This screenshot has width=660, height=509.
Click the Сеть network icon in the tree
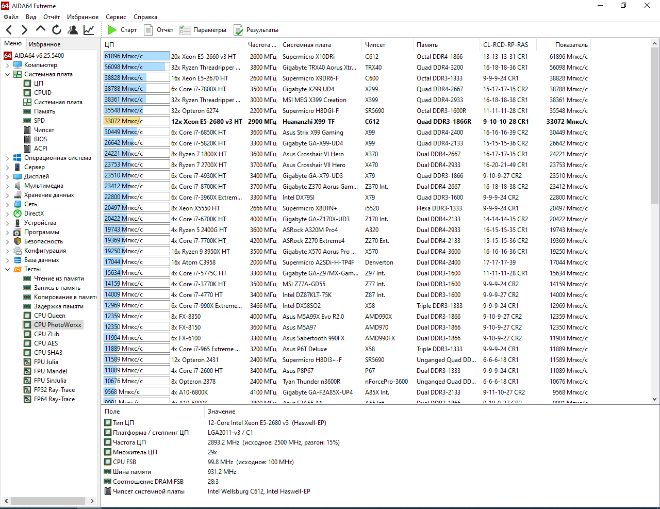[x=18, y=204]
